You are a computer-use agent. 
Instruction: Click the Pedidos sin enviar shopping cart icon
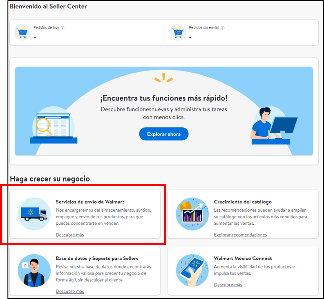178,32
